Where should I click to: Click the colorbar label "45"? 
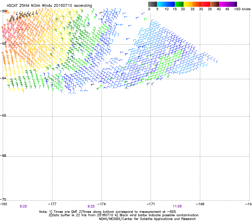tap(227, 9)
